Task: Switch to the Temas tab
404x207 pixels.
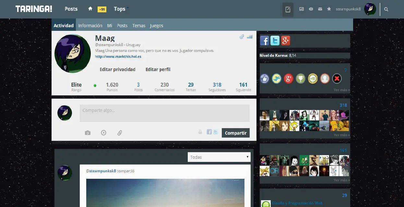Action: [x=139, y=25]
